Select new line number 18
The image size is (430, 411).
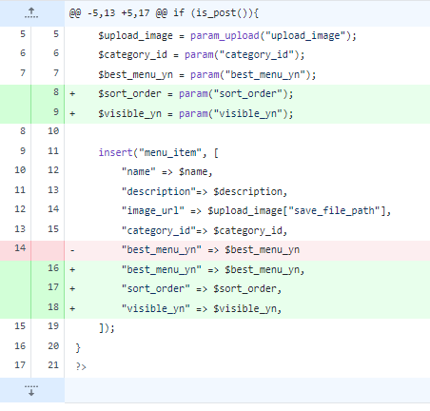tap(53, 307)
